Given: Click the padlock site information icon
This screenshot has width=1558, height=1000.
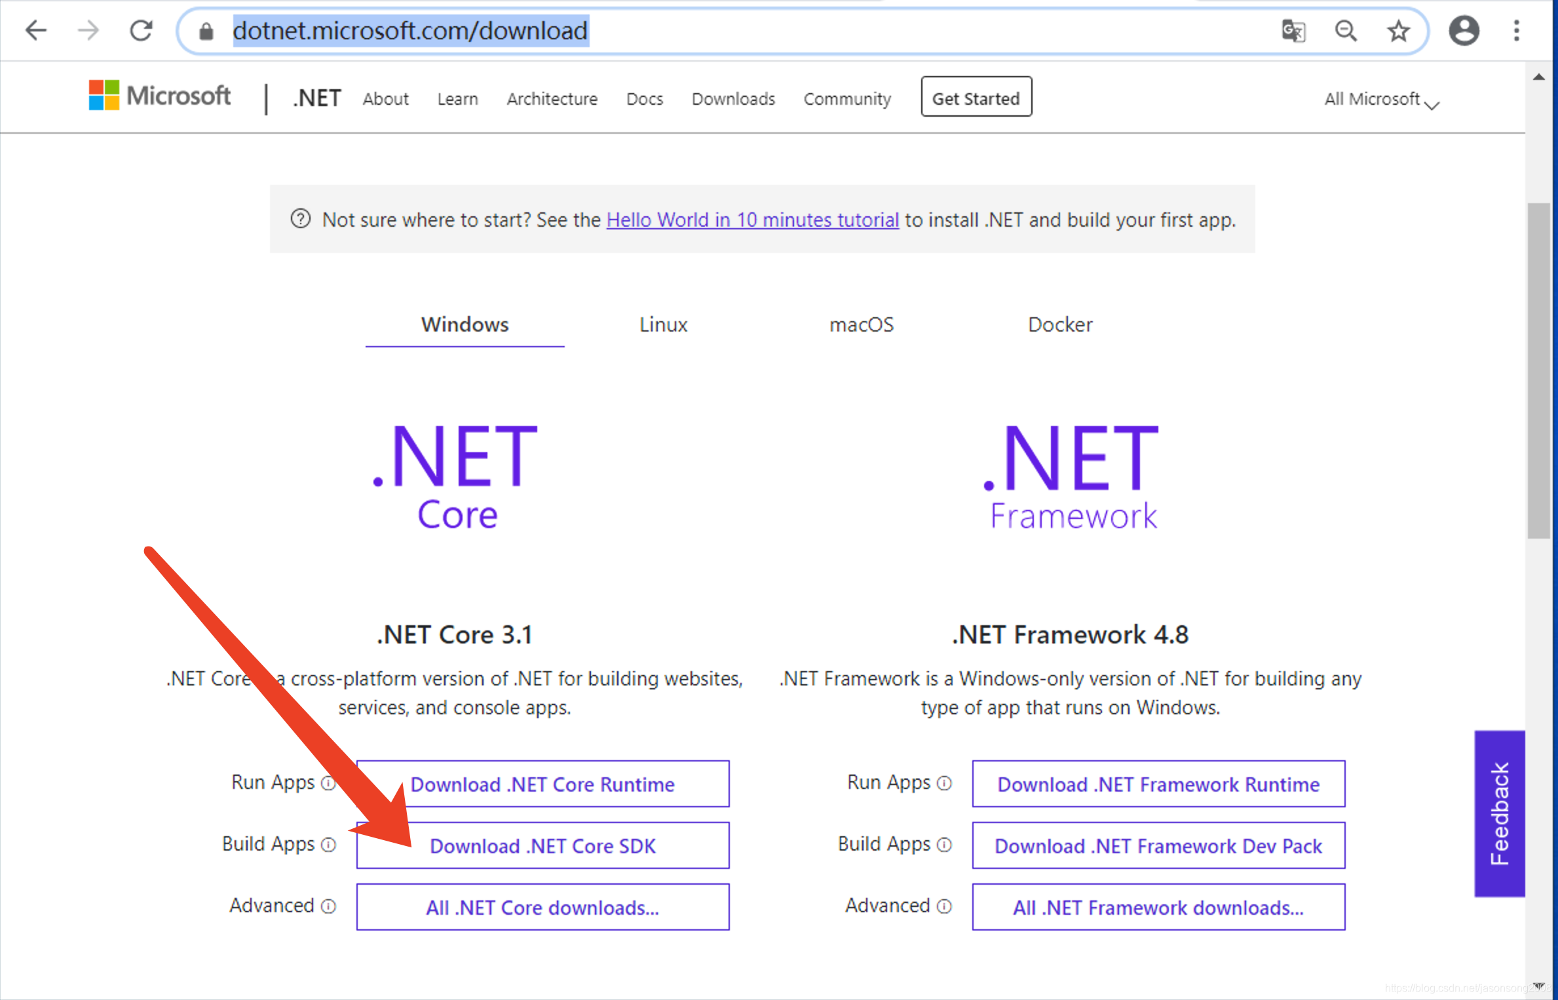Looking at the screenshot, I should point(206,31).
